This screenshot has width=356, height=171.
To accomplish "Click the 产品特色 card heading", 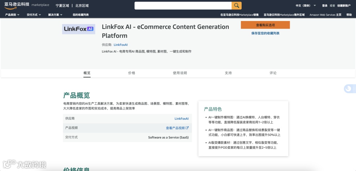I will (x=213, y=109).
